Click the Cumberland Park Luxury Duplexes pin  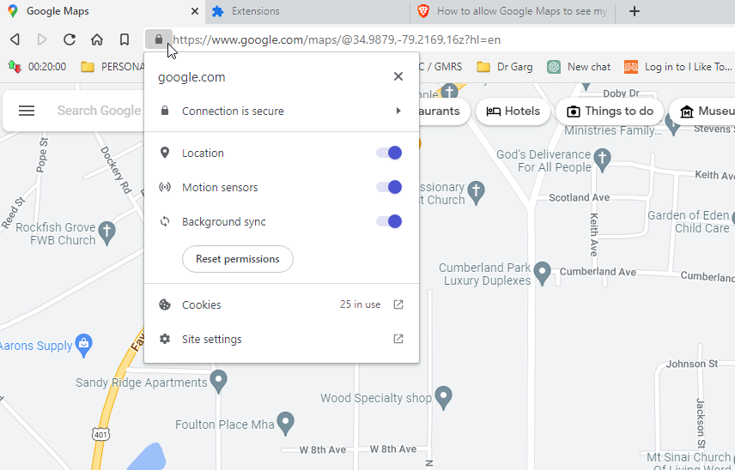pyautogui.click(x=543, y=273)
